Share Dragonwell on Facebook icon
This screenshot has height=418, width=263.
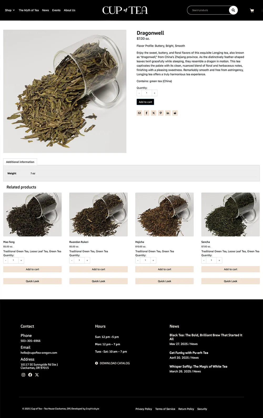[146, 113]
